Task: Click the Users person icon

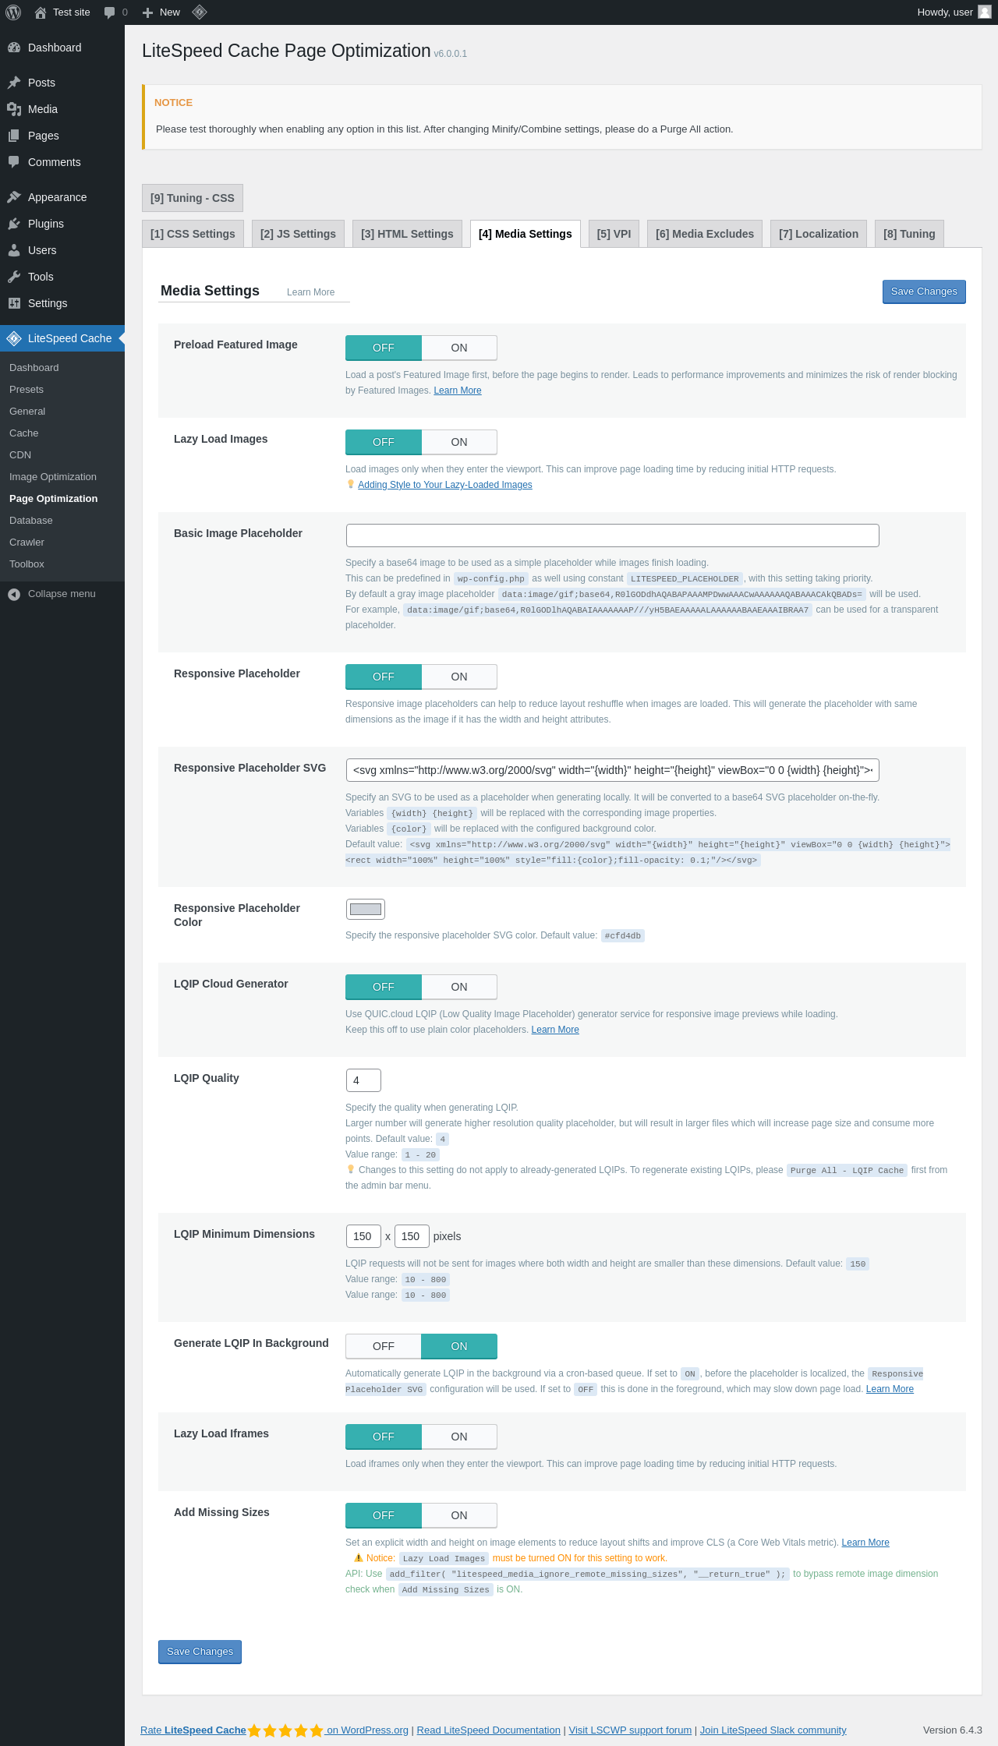Action: [x=14, y=250]
